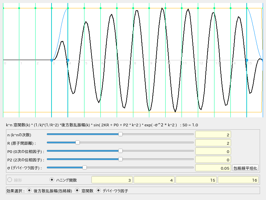Screen dimensions: 266x200
Task: Click the P0 phase factor slider handle
Action: [120, 151]
